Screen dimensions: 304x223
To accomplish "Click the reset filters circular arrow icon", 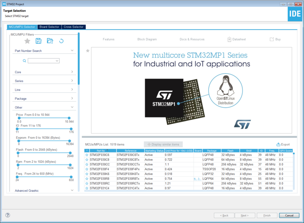I will tap(61, 41).
